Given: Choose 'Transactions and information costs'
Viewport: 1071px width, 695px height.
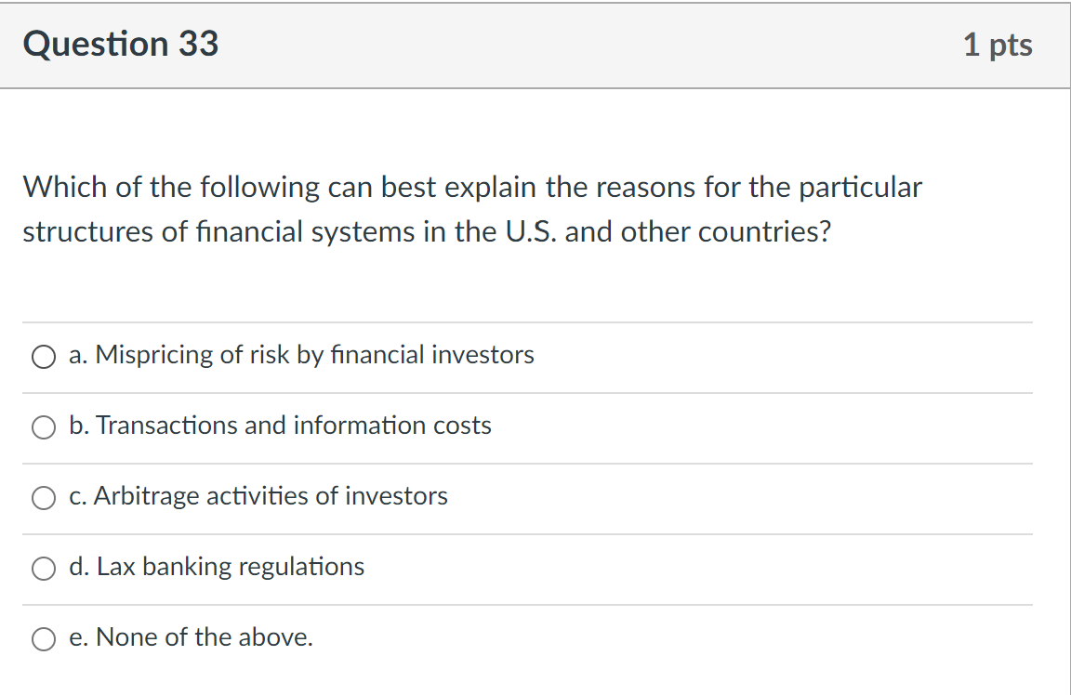Looking at the screenshot, I should tap(280, 426).
